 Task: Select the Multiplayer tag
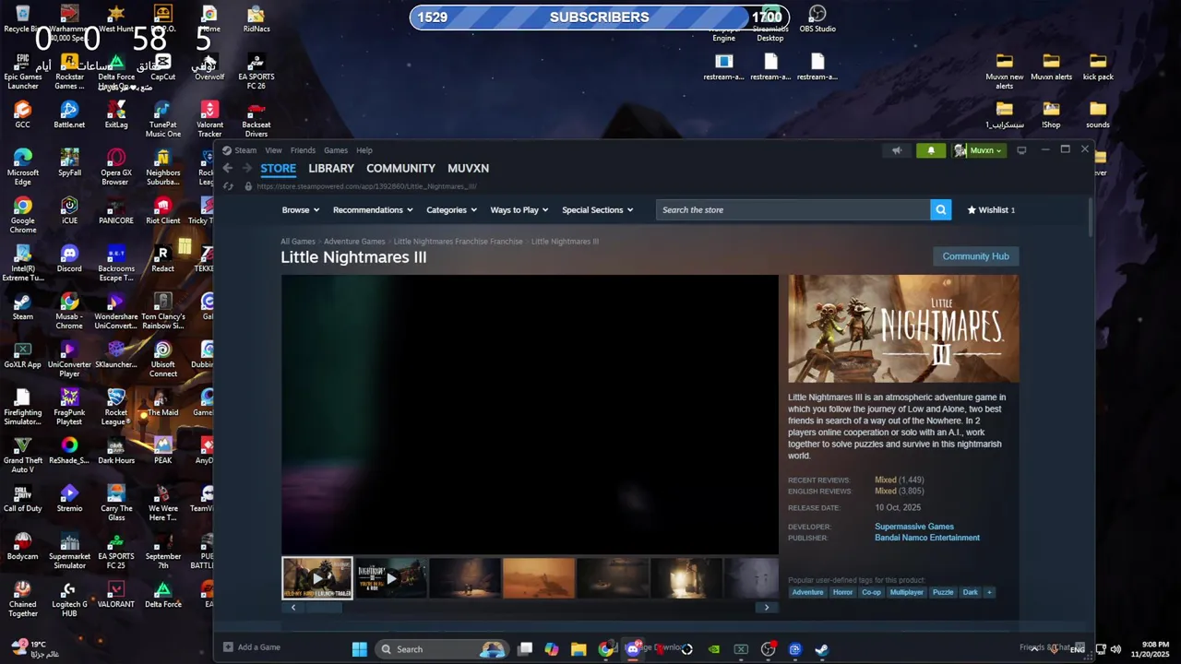[x=906, y=592]
